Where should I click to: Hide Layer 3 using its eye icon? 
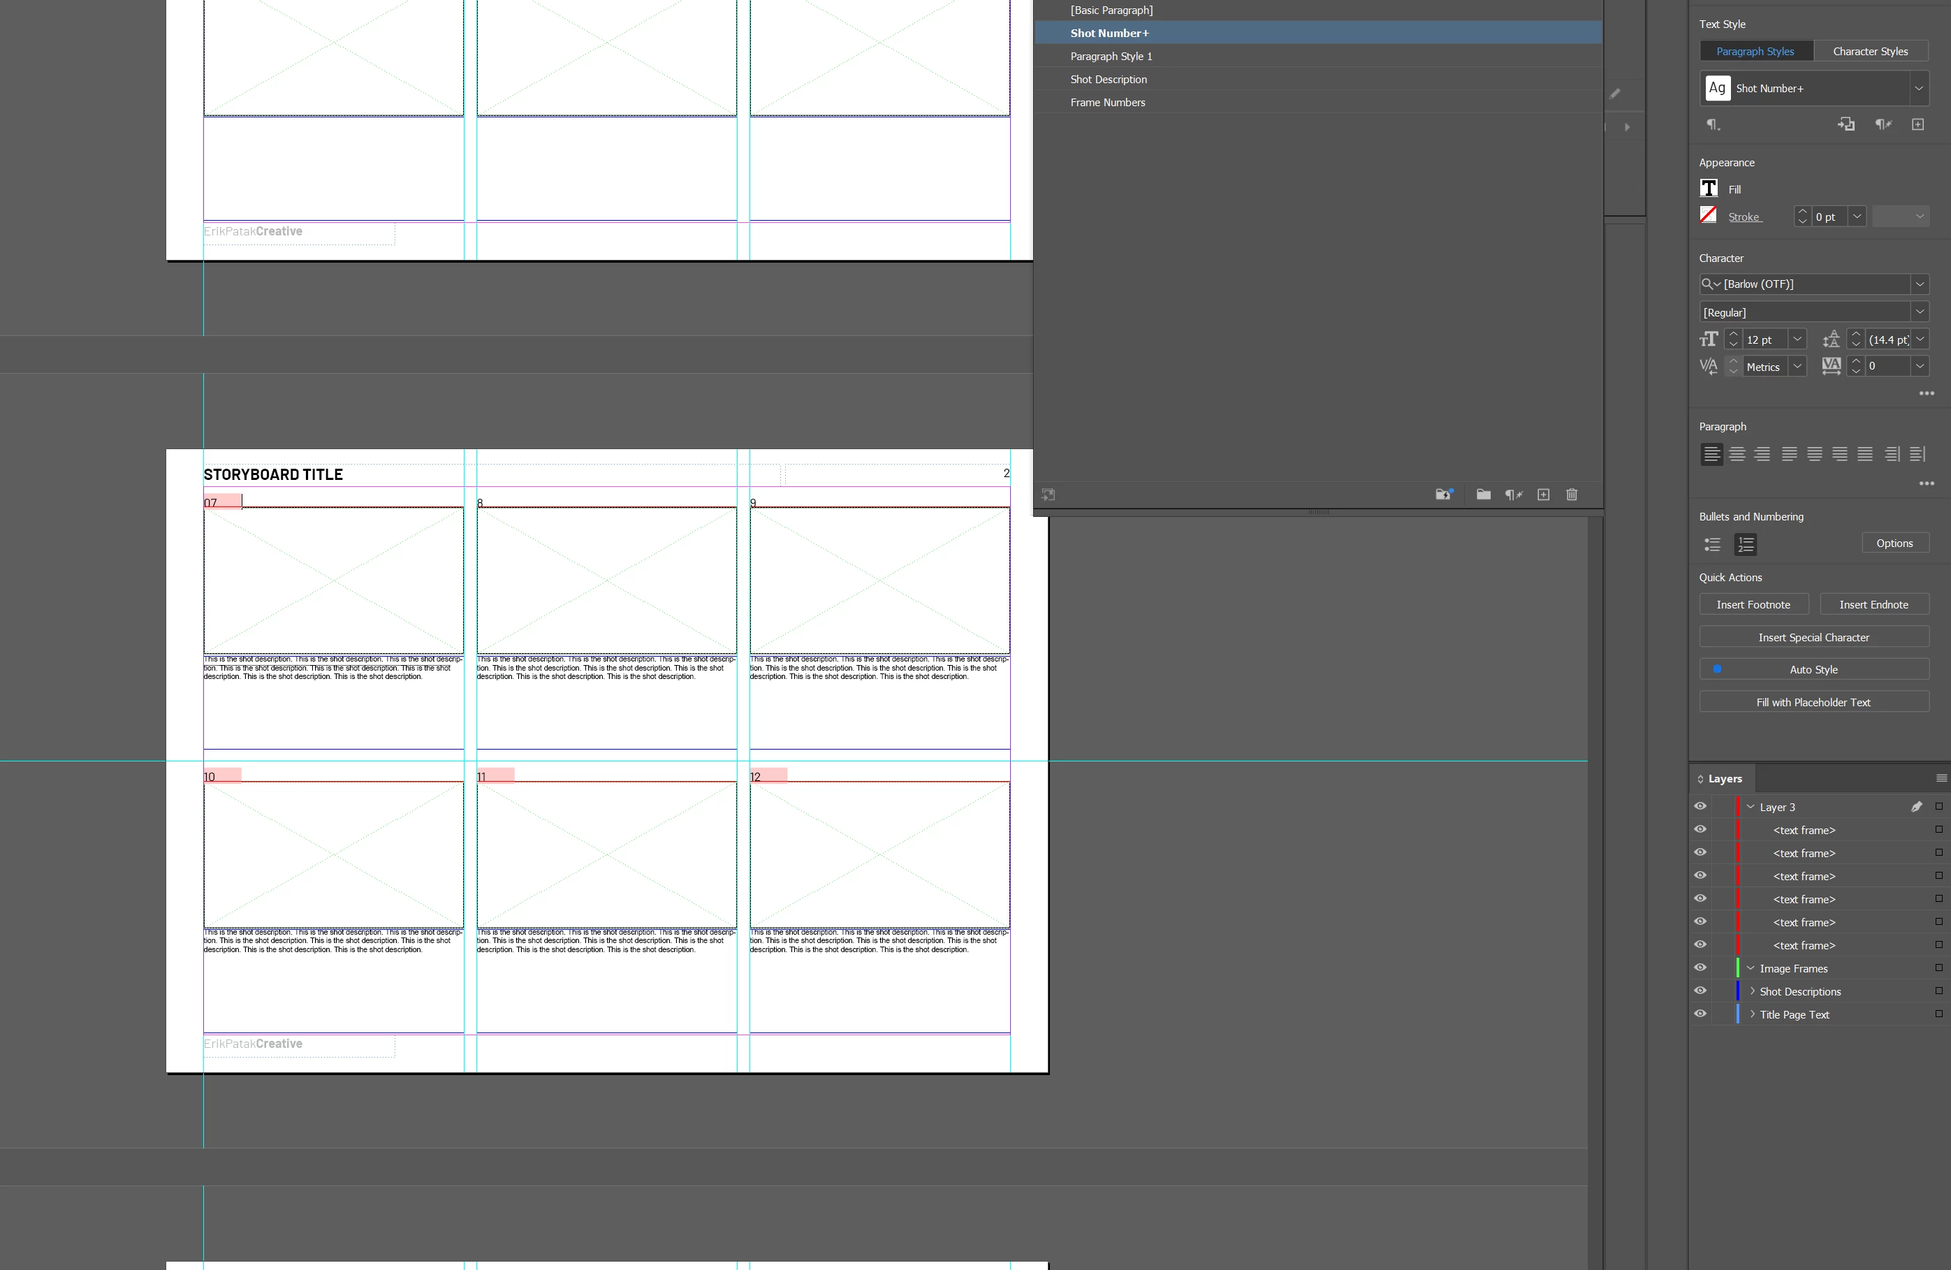point(1700,807)
